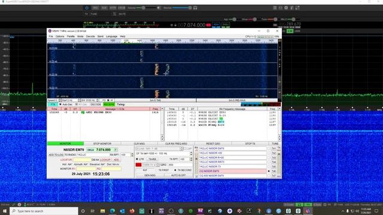Open Task View on the taskbar
Screen dimensions: 383x215
point(93,211)
